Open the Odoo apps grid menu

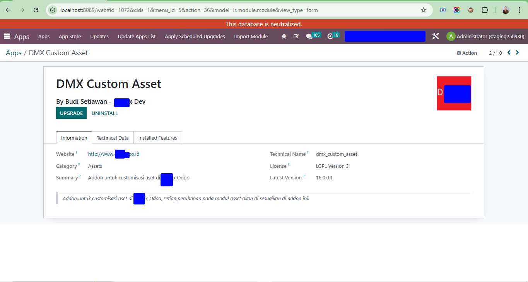[7, 36]
